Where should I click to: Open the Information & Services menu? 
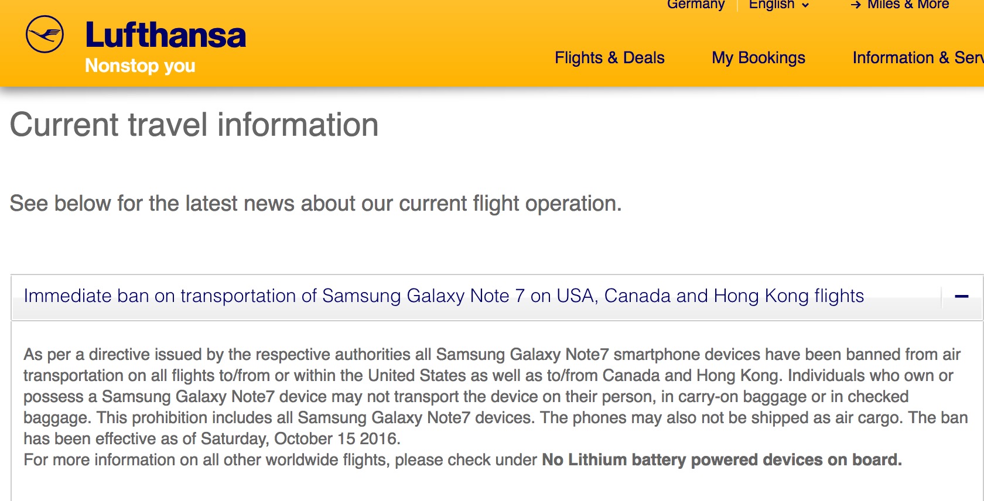coord(918,57)
